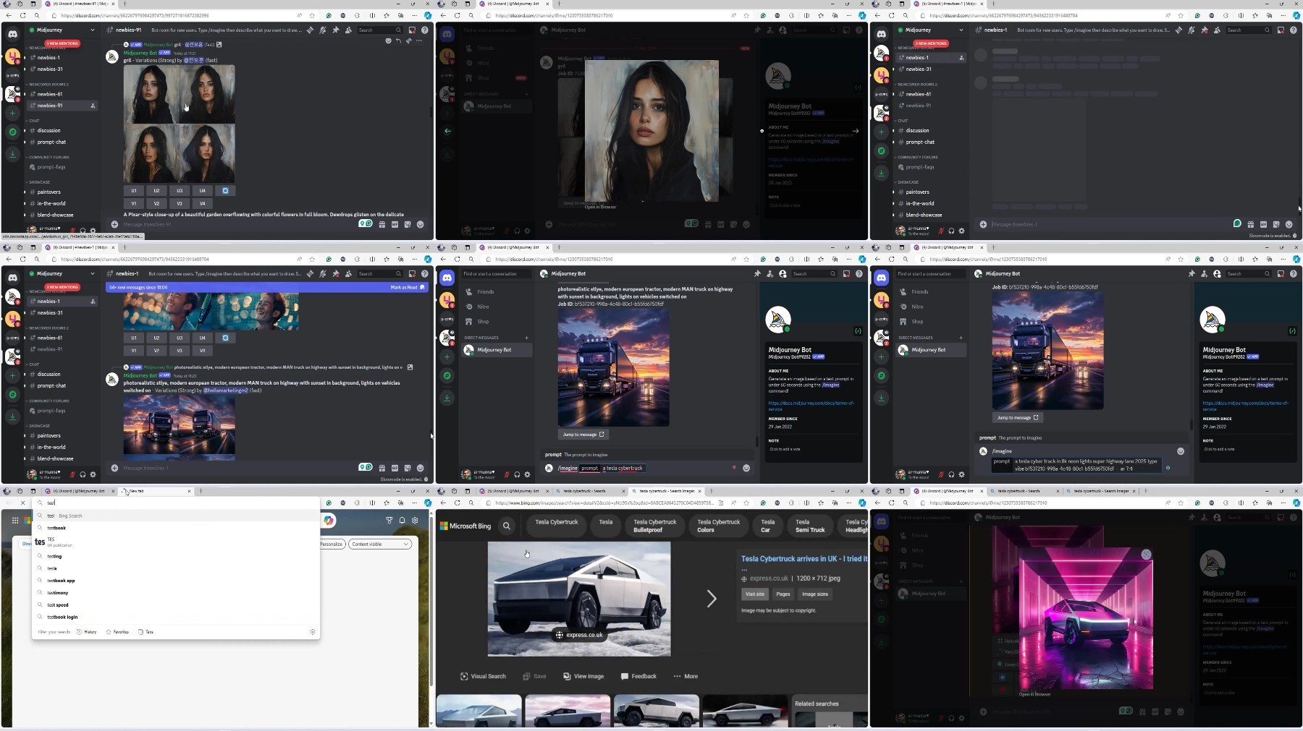Image resolution: width=1303 pixels, height=731 pixels.
Task: Click Download Apps icon in newbies-91 window sidebar
Action: click(x=12, y=153)
